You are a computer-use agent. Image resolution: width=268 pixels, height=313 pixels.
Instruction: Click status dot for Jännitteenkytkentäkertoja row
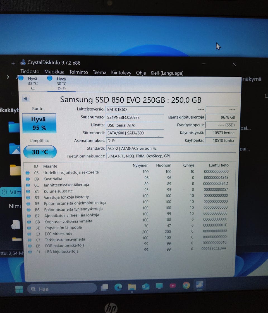point(28,185)
